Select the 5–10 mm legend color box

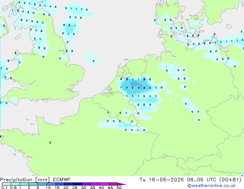[x=42, y=184]
